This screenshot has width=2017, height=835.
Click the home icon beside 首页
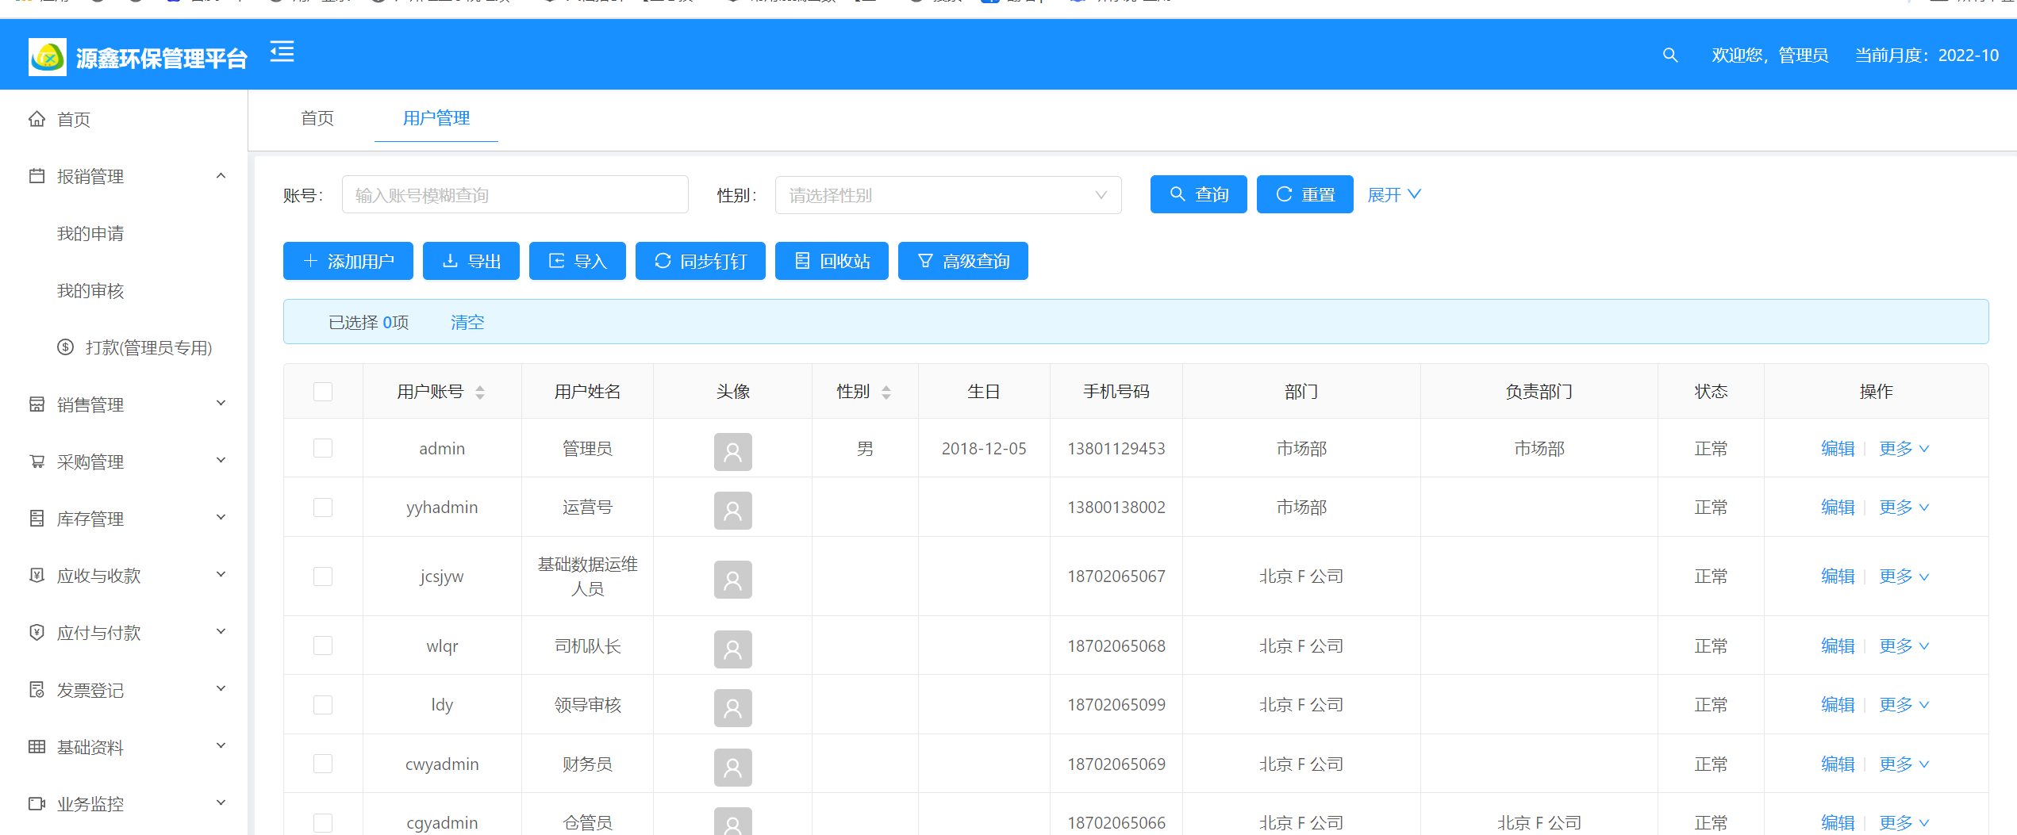click(x=37, y=119)
